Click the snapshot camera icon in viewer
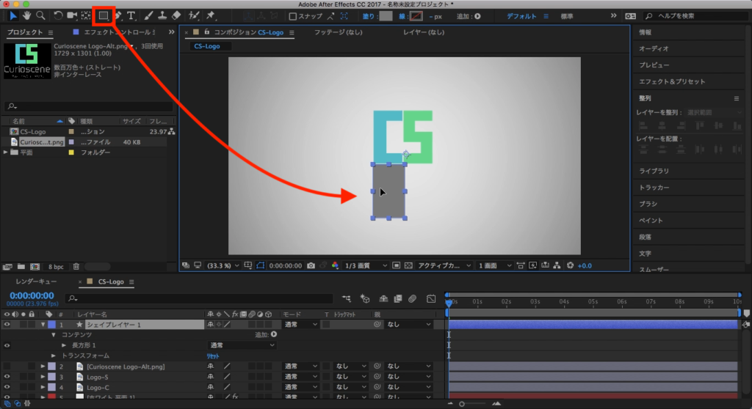This screenshot has height=409, width=752. [x=311, y=265]
